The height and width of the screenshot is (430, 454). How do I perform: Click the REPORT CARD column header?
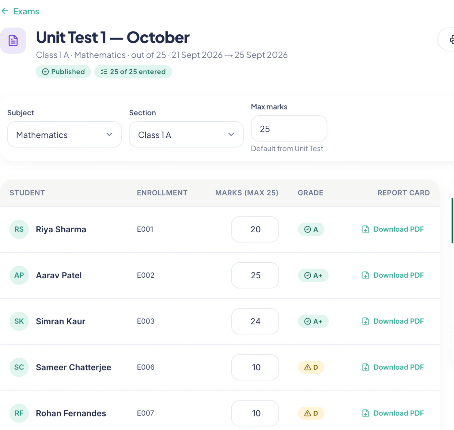404,193
